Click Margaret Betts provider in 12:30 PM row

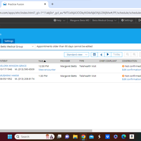68,66
